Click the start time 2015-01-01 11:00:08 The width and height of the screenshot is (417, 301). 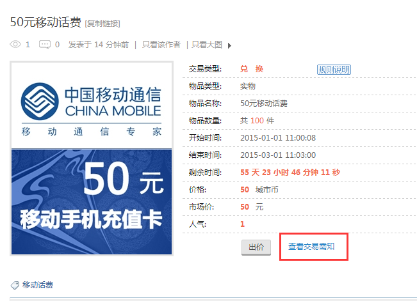pyautogui.click(x=278, y=138)
